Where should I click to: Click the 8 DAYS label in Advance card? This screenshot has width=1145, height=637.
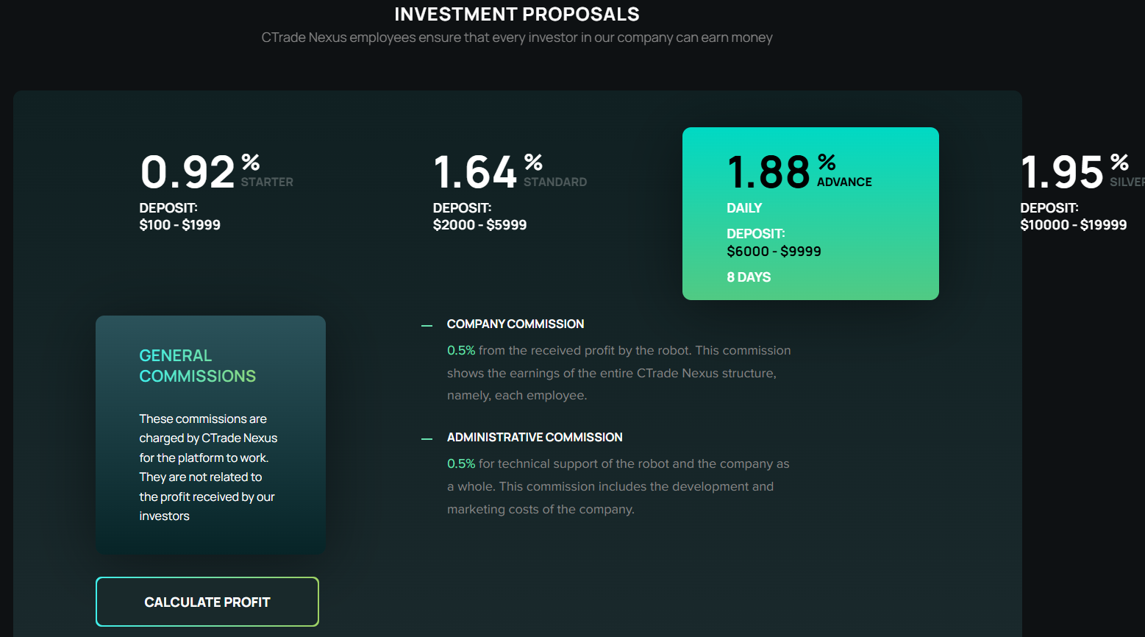[749, 277]
